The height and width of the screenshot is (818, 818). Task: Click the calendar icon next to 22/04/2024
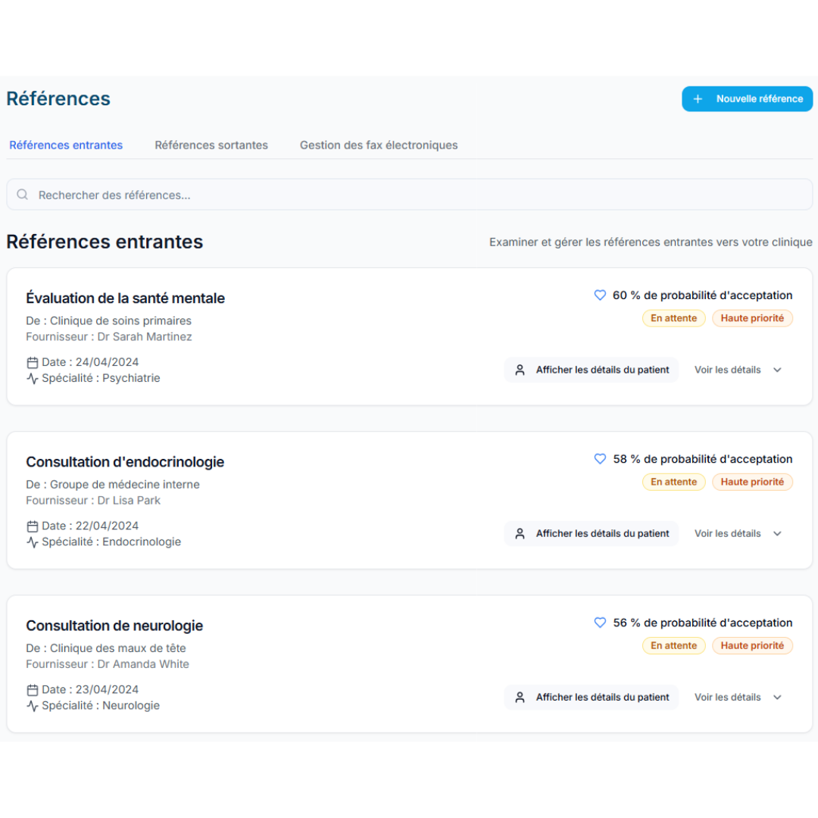click(x=33, y=526)
